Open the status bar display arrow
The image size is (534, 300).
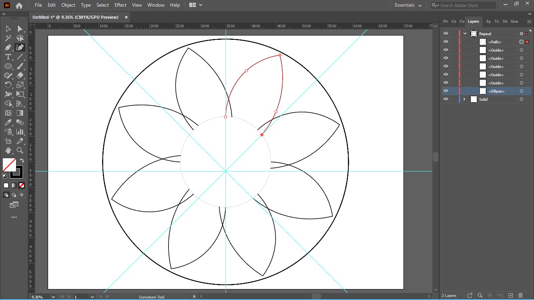click(x=194, y=296)
